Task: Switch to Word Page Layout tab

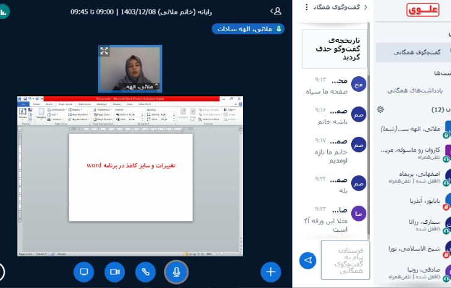Action: [x=66, y=104]
